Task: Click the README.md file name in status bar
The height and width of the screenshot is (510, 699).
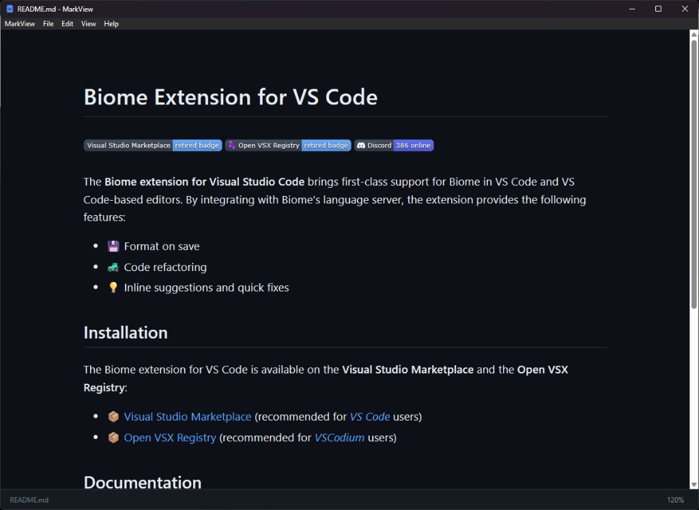Action: point(29,500)
